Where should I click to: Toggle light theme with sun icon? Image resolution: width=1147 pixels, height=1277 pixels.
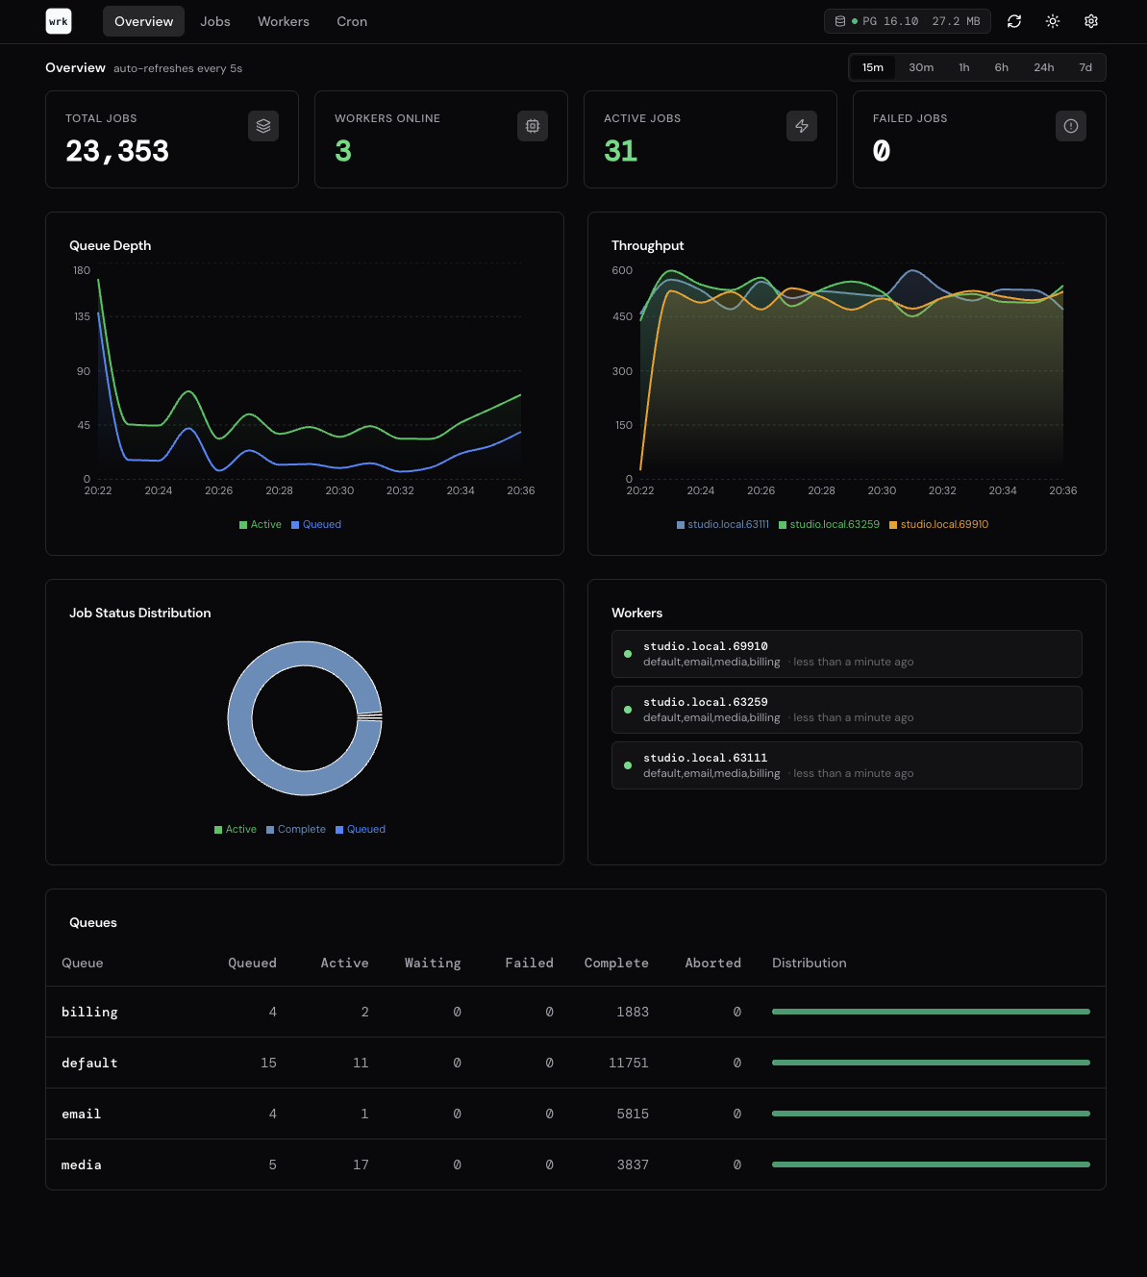click(x=1053, y=21)
